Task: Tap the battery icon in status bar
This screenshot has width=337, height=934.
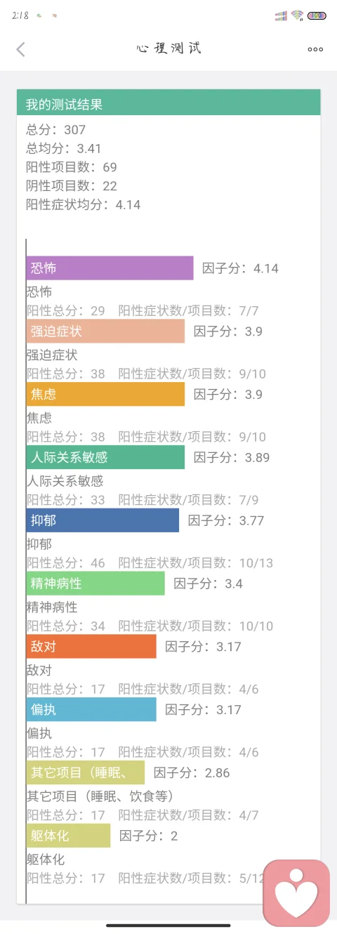Action: pos(317,15)
